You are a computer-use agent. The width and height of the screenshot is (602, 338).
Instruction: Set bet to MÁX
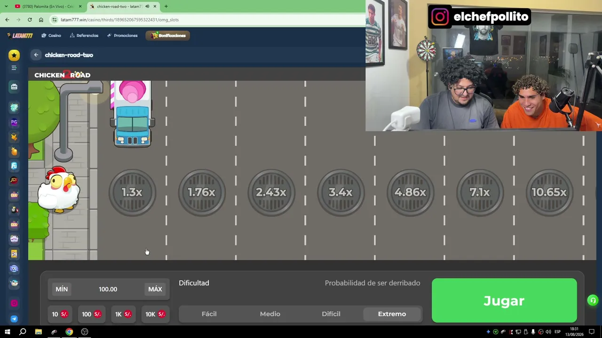pos(155,289)
